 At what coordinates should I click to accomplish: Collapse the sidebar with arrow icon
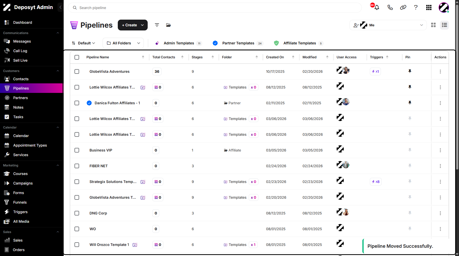point(60,7)
